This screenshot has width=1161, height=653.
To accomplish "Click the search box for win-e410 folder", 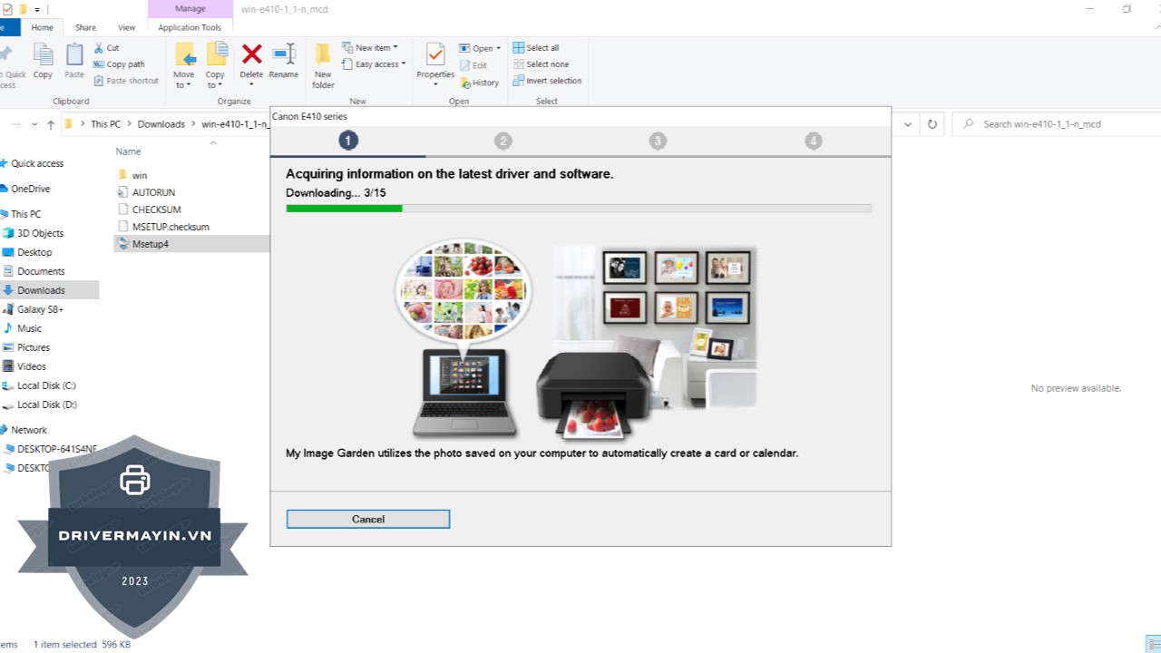I will coord(1052,124).
